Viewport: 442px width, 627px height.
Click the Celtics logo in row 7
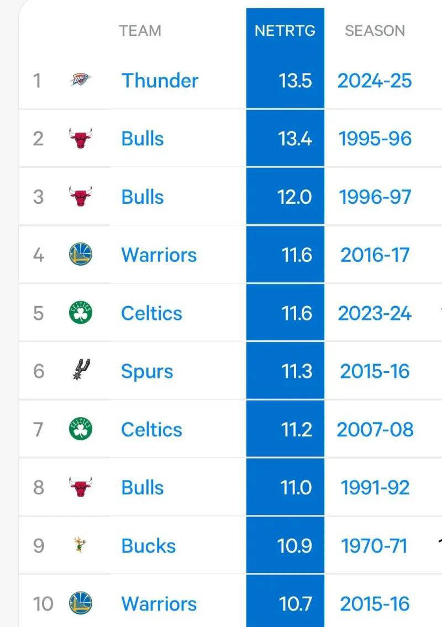81,429
